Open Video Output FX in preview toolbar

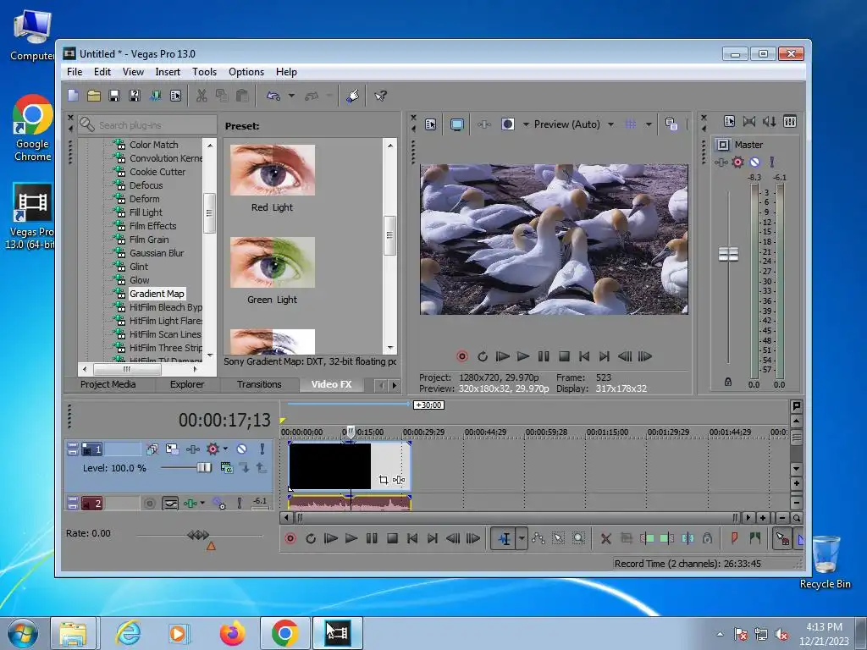click(483, 124)
